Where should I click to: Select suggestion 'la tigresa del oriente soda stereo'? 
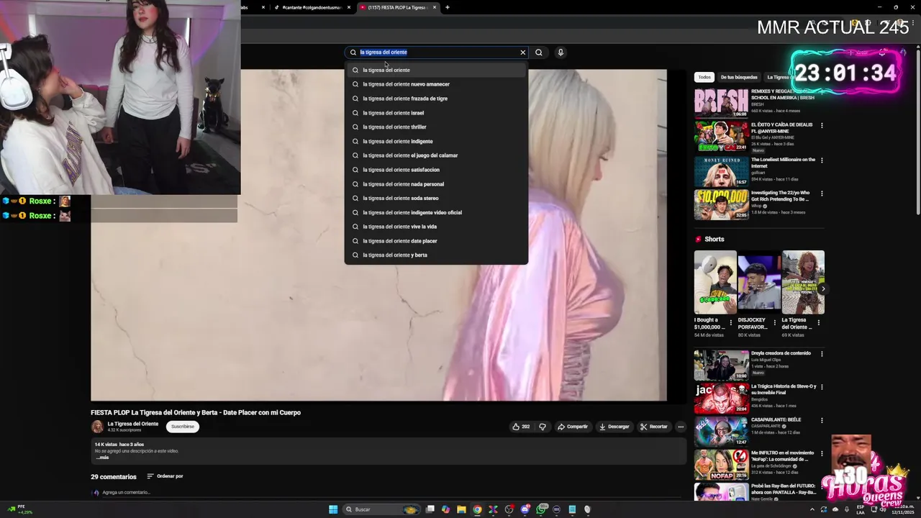click(436, 198)
